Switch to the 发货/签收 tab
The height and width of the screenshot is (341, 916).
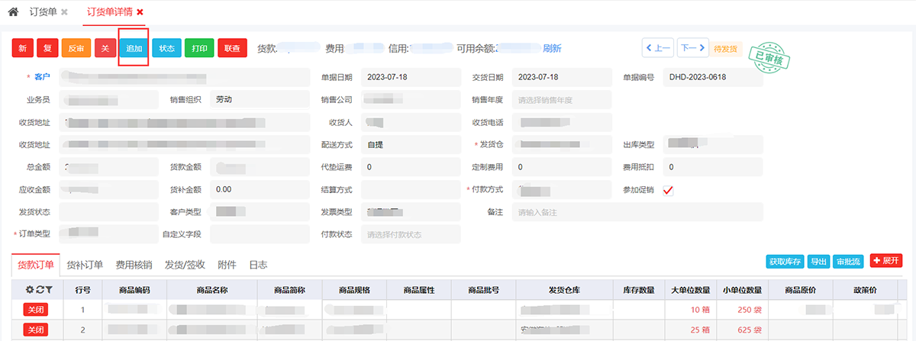pos(185,265)
